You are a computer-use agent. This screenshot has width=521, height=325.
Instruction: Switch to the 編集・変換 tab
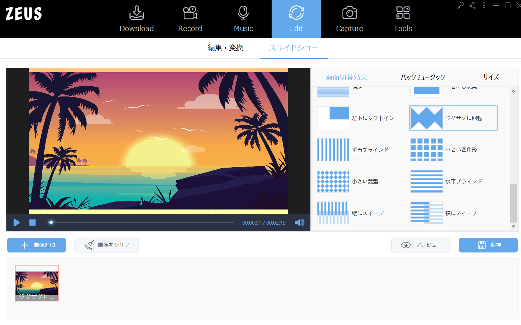click(x=225, y=48)
